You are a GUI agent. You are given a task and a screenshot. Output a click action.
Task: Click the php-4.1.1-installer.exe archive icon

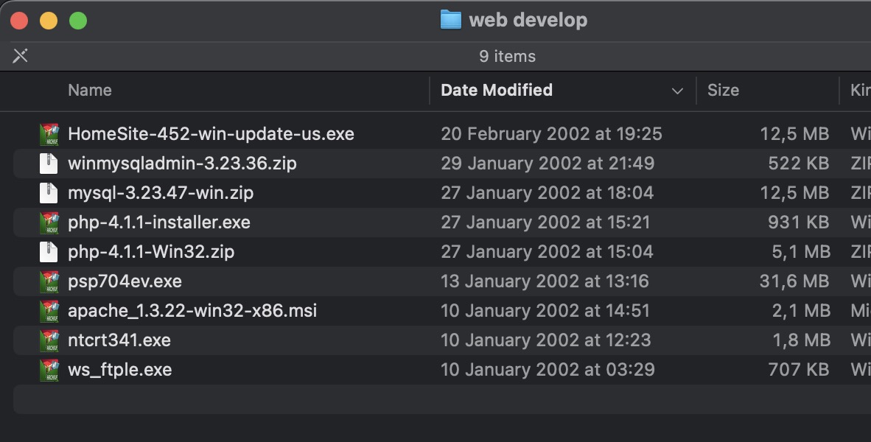pyautogui.click(x=49, y=222)
